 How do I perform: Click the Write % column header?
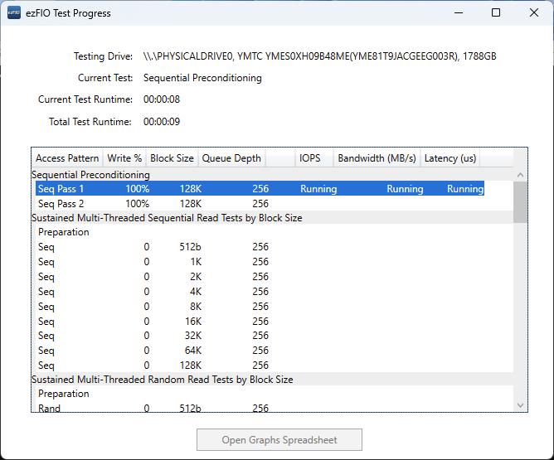[x=124, y=158]
